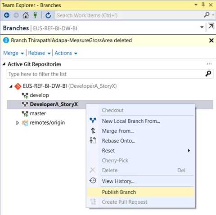This screenshot has height=215, width=216.
Task: Go to Team Explorer Home icon
Action: click(26, 15)
